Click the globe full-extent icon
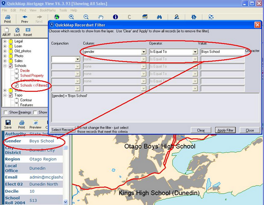The image size is (264, 205). tap(57, 17)
